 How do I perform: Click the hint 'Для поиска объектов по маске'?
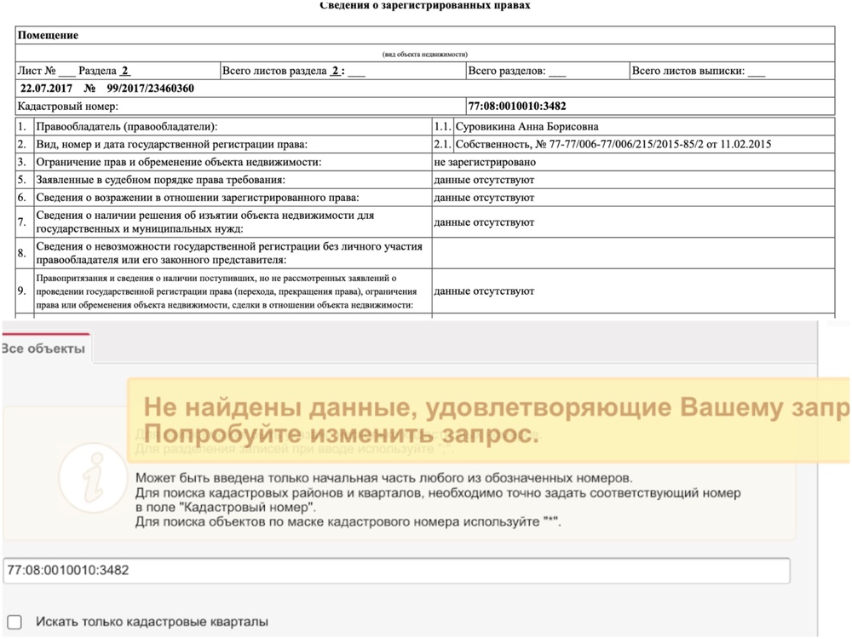[348, 522]
